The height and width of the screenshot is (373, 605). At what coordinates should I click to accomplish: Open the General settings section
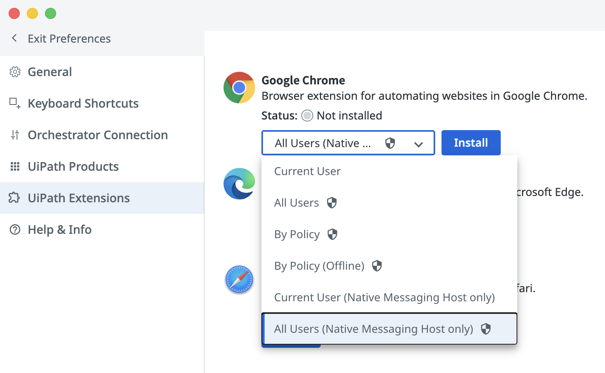(x=102, y=72)
